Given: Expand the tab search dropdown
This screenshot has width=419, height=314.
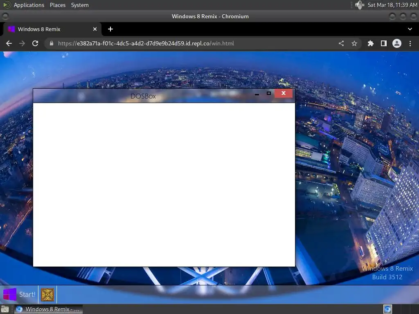Looking at the screenshot, I should click(410, 29).
